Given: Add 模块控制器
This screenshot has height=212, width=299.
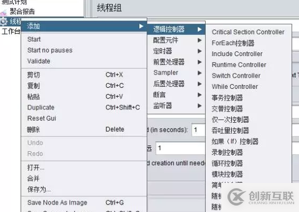Looking at the screenshot, I should [249, 174].
